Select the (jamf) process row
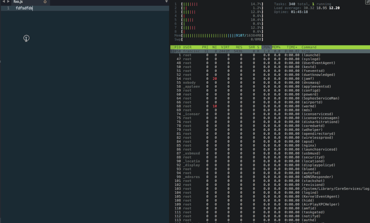The image size is (370, 223). [x=270, y=79]
